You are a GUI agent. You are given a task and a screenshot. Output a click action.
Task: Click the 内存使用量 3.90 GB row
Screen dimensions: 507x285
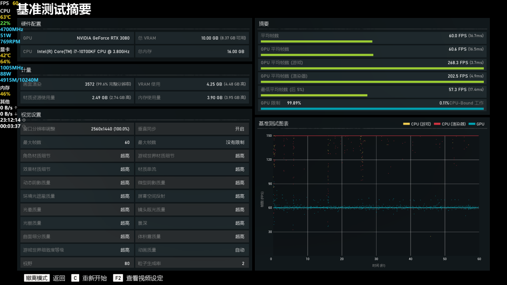192,98
